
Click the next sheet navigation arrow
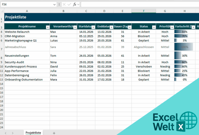[x=12, y=133]
